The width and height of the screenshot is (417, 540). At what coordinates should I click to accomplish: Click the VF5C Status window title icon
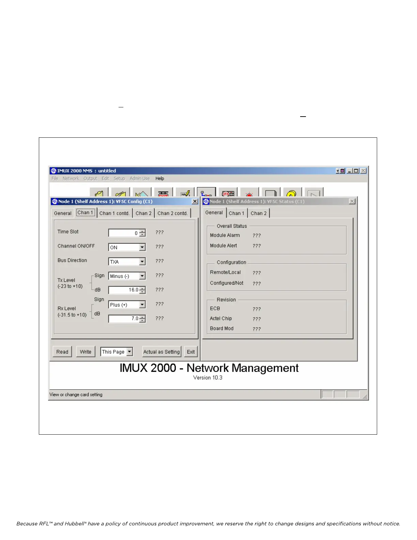(x=206, y=201)
